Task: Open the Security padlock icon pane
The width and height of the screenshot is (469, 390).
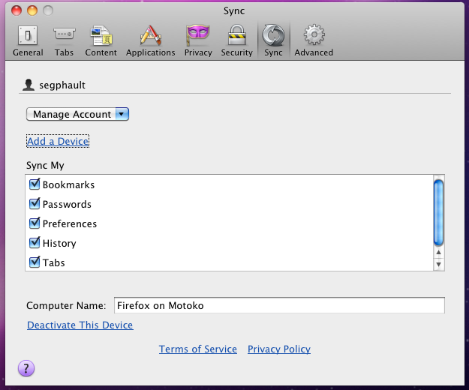Action: coord(236,35)
